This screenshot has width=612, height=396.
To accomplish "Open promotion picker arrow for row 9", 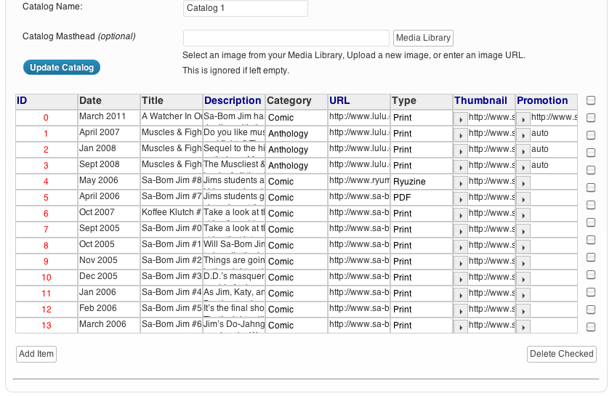I will click(523, 262).
